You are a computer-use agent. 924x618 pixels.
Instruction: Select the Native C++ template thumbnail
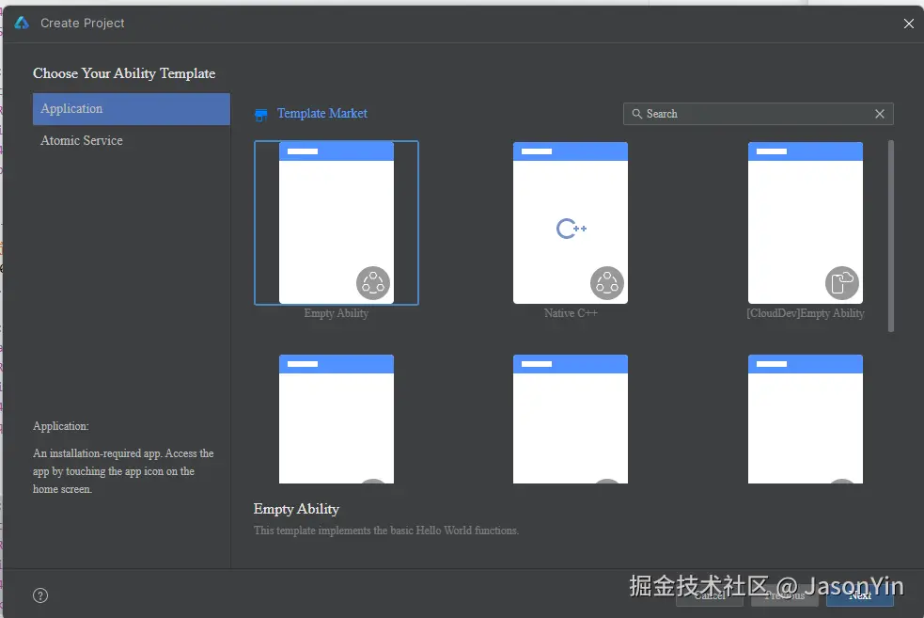click(x=571, y=223)
